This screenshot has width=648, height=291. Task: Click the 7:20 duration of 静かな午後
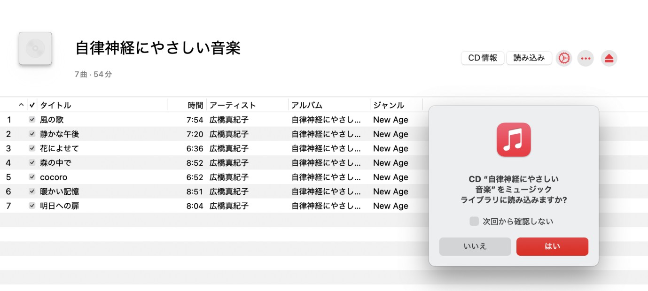point(195,134)
